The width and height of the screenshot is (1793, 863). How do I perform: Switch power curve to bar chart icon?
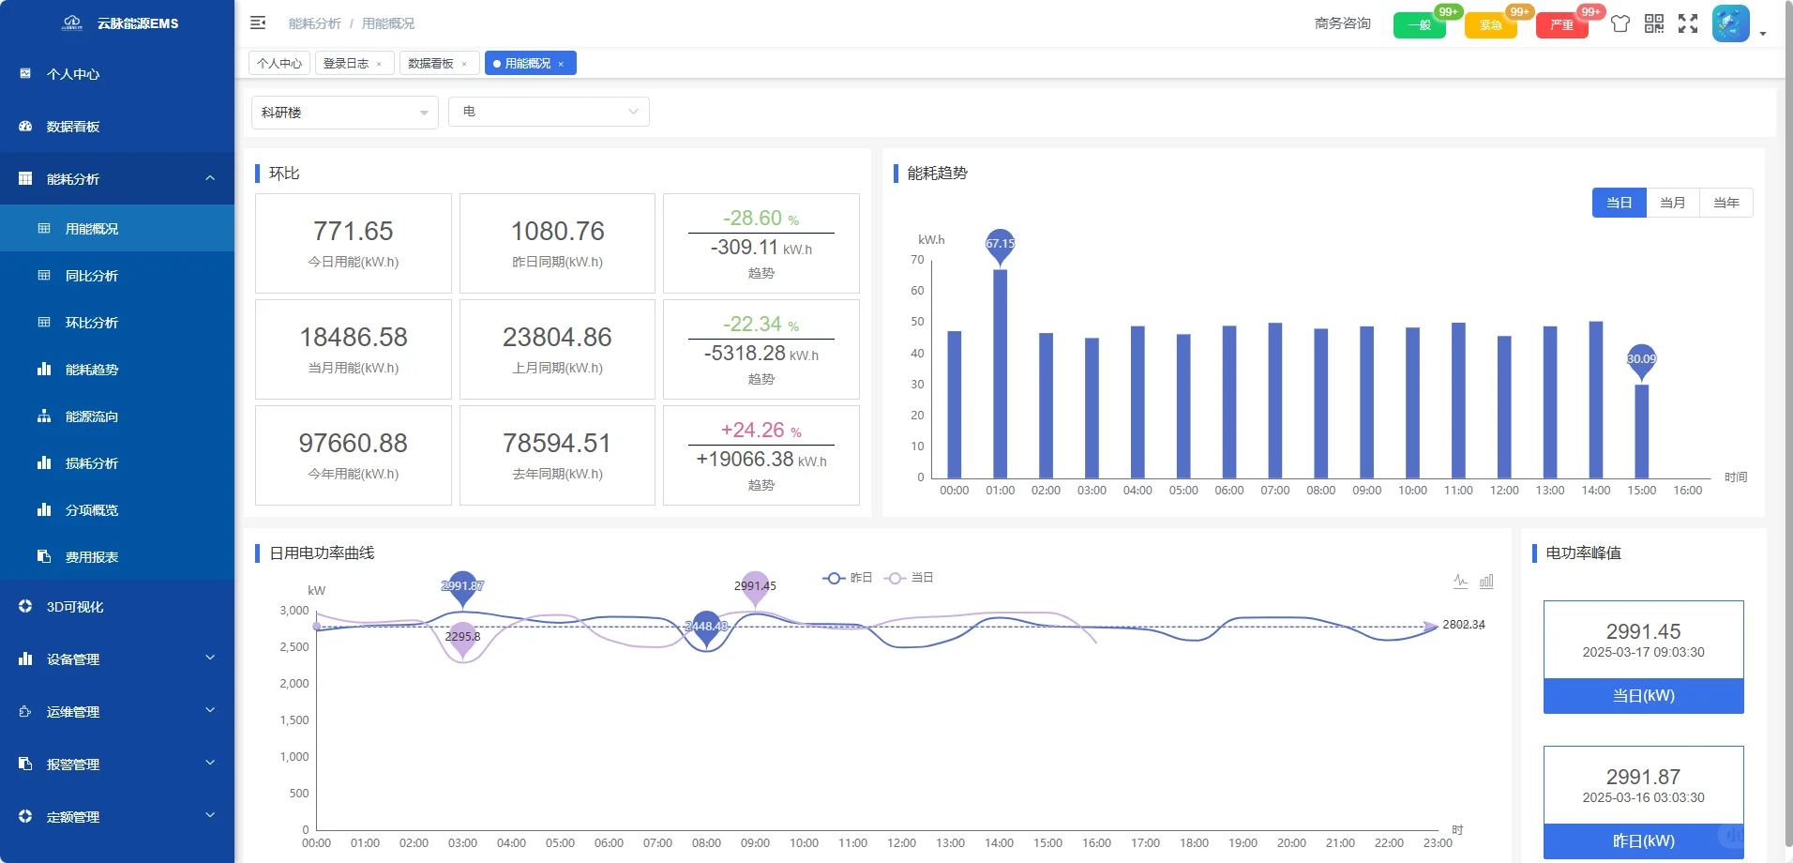click(x=1486, y=581)
